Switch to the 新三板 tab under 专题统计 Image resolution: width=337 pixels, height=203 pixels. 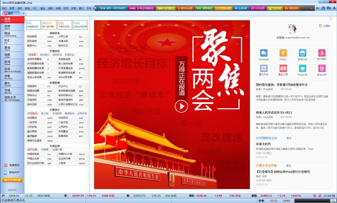45,113
